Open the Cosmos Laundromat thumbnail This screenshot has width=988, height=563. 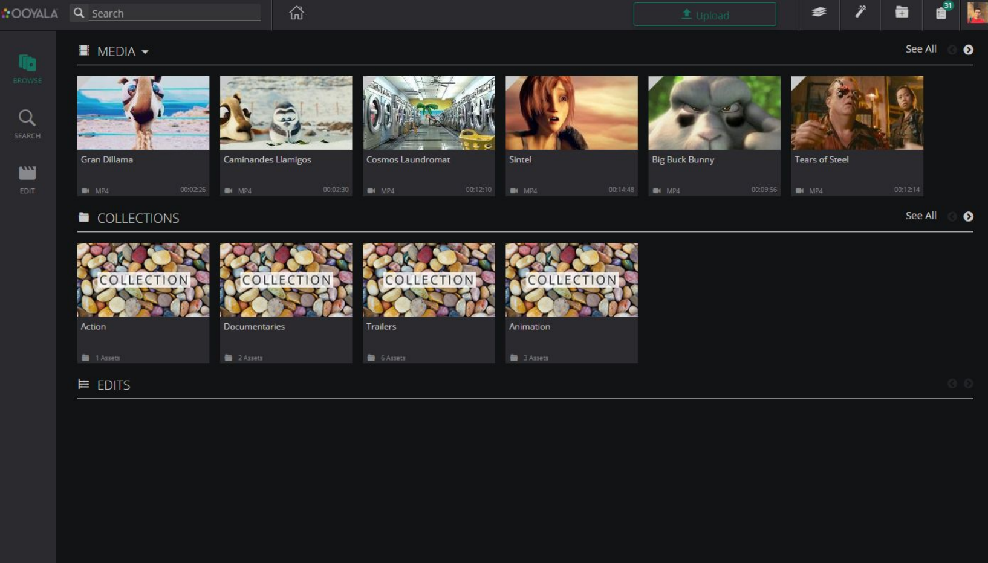(x=429, y=112)
